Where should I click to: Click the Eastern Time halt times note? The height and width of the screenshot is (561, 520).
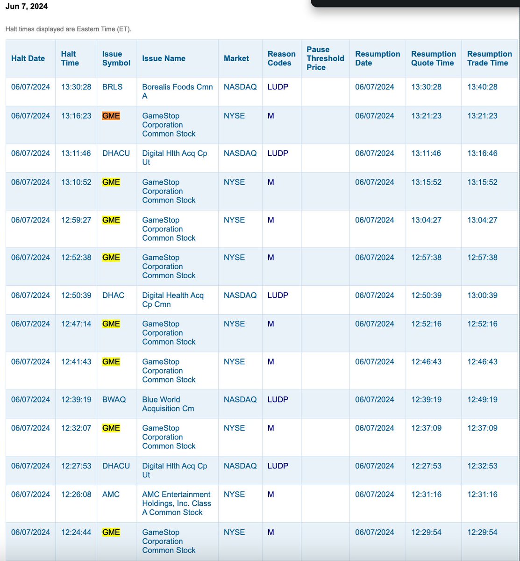(x=69, y=29)
